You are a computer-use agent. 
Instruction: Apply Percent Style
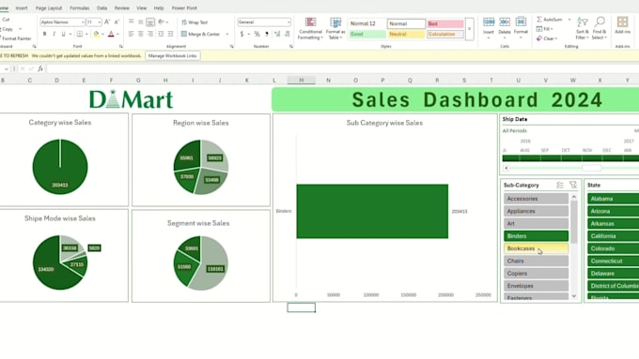[257, 34]
